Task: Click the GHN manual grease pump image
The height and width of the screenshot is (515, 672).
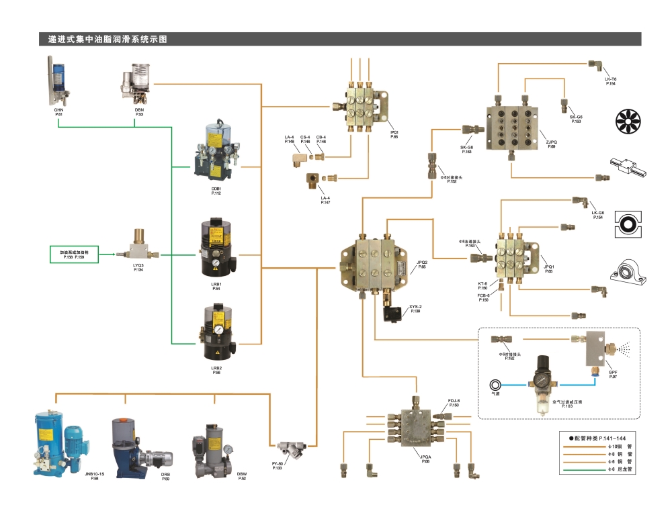Action: click(x=57, y=81)
